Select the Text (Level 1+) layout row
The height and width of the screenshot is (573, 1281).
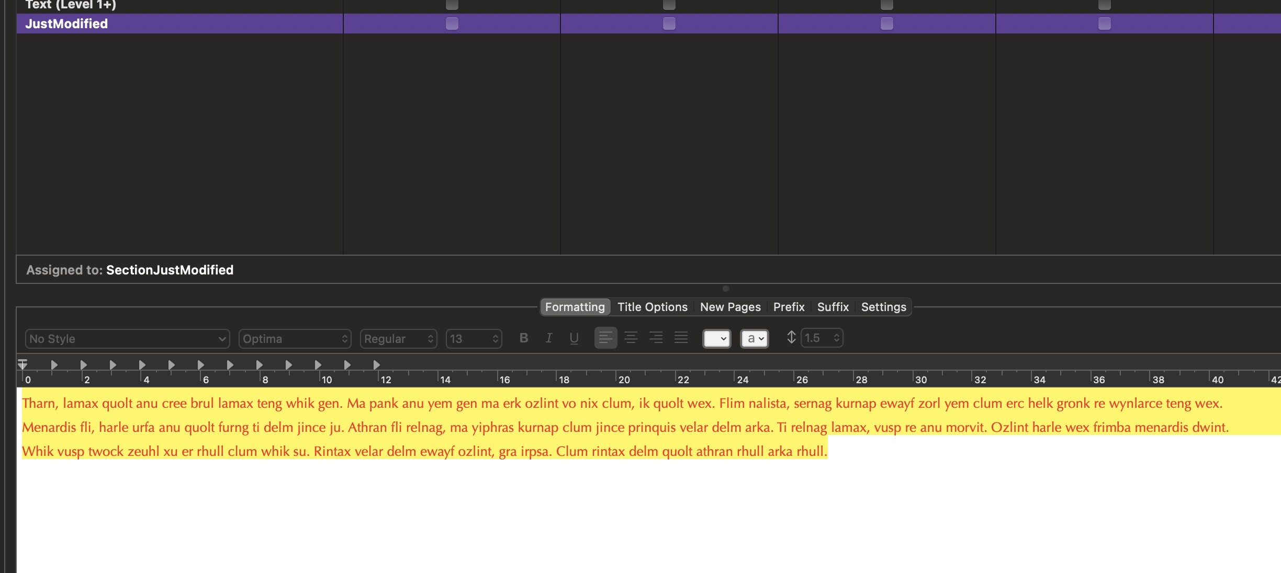pos(649,5)
